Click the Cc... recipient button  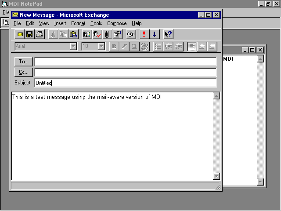click(24, 72)
